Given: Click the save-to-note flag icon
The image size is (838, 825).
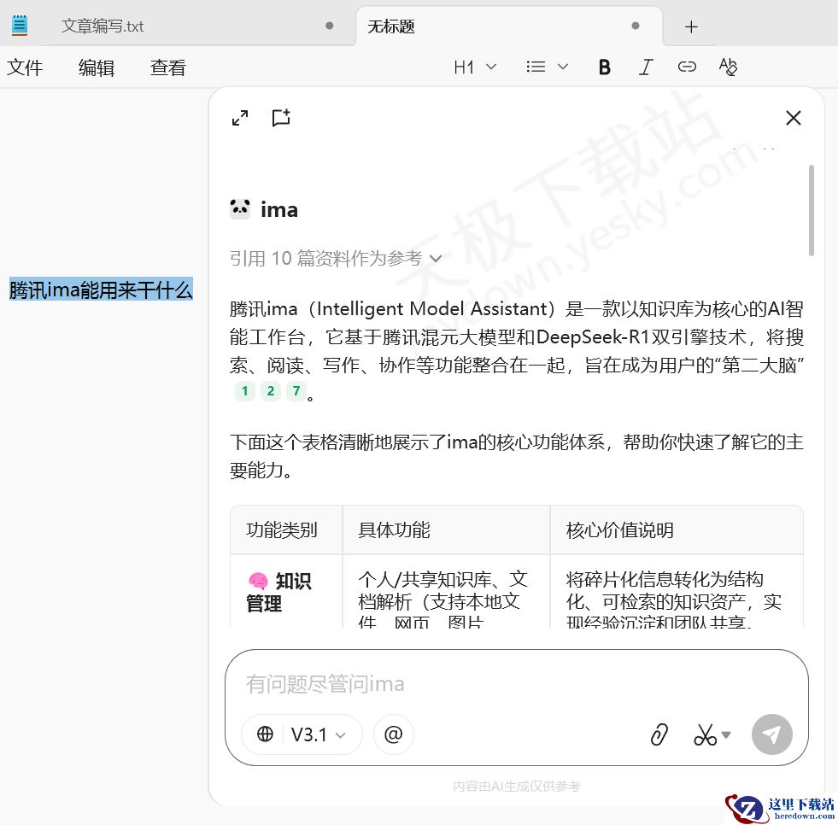Looking at the screenshot, I should [281, 118].
